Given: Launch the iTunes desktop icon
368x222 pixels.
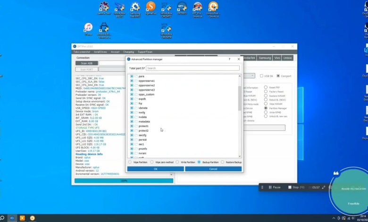Looking at the screenshot, I should [88, 29].
